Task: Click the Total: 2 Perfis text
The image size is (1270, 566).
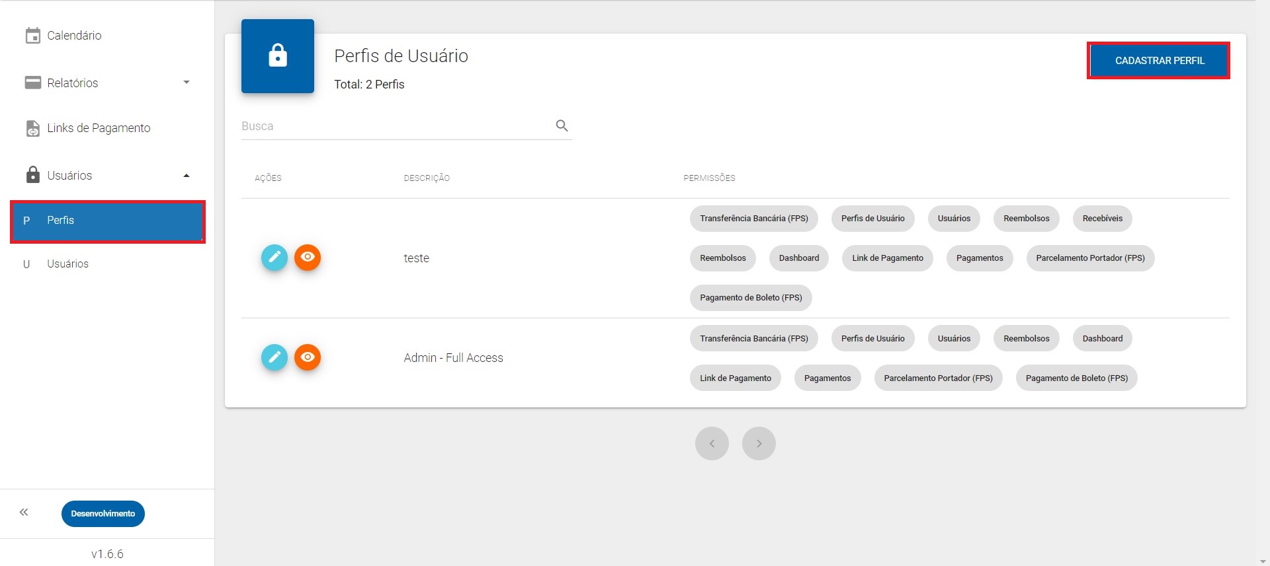Action: [x=369, y=85]
